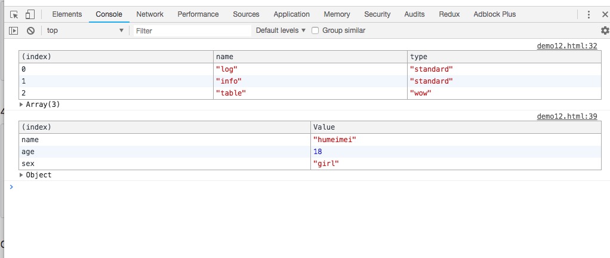
Task: Open the demo12.html:39 source link
Action: point(567,116)
